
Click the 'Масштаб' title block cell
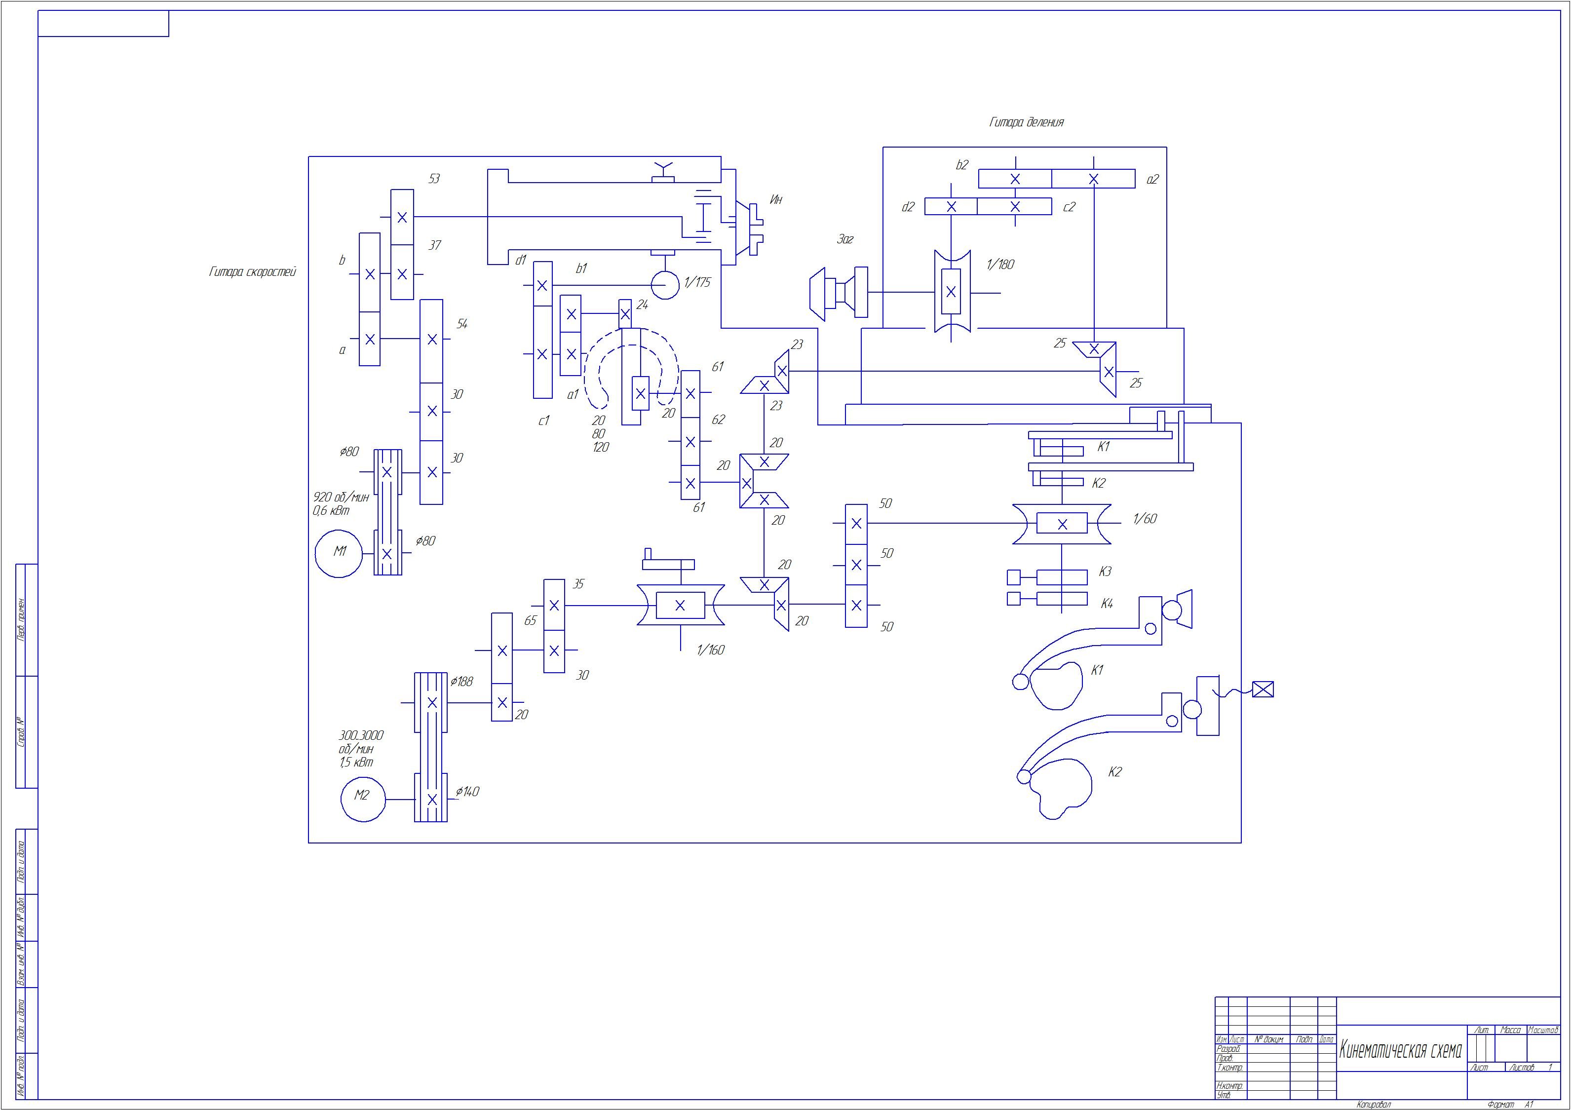pos(1543,1031)
